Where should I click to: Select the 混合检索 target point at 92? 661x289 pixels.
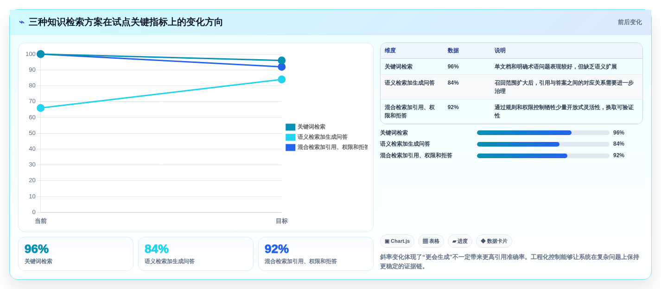(x=281, y=67)
